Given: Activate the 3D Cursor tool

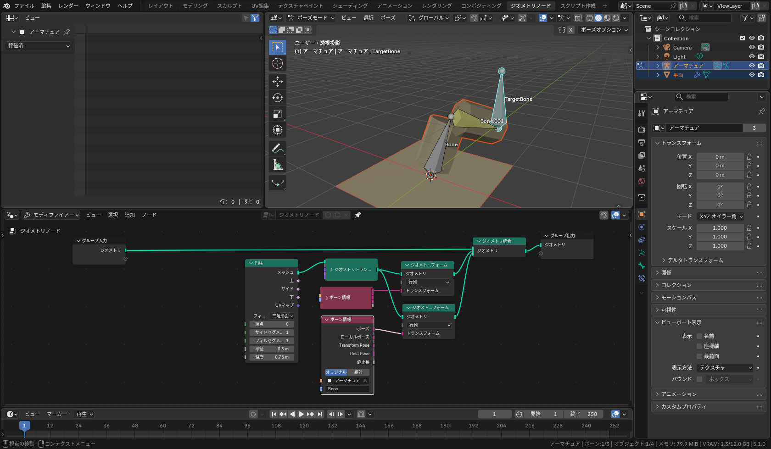Looking at the screenshot, I should point(277,63).
